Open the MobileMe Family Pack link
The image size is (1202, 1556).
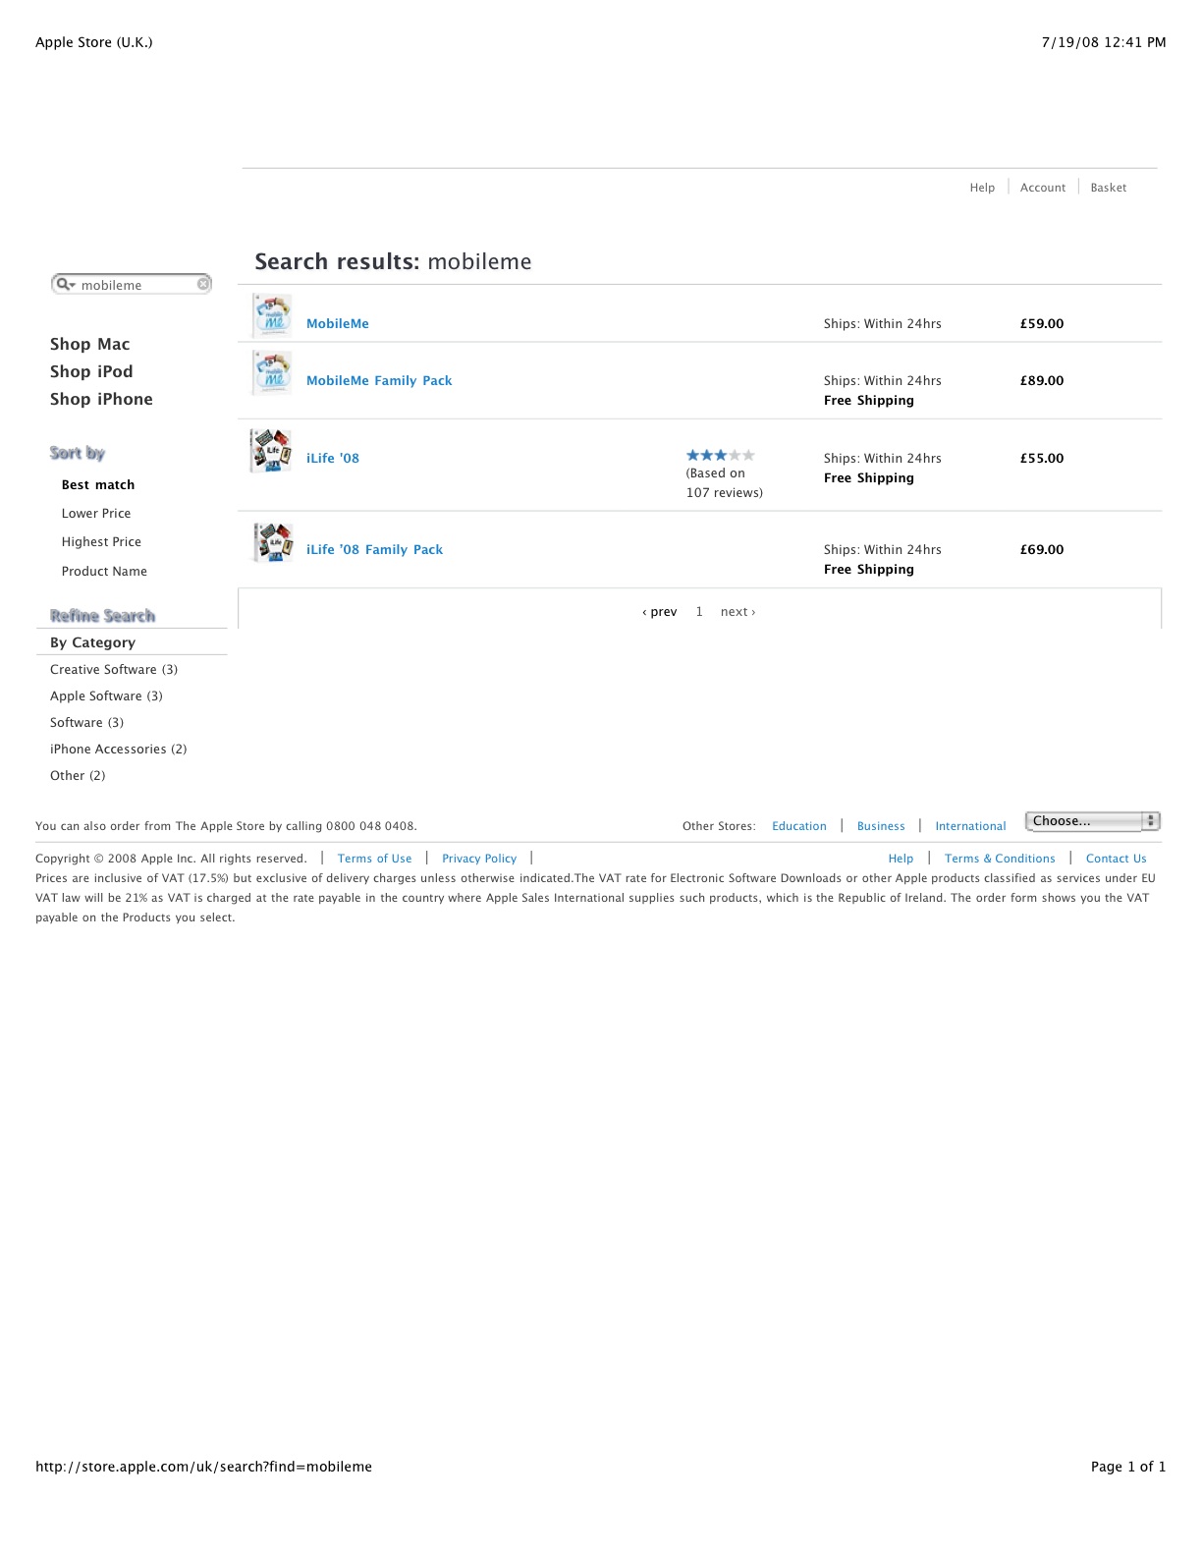(x=379, y=381)
